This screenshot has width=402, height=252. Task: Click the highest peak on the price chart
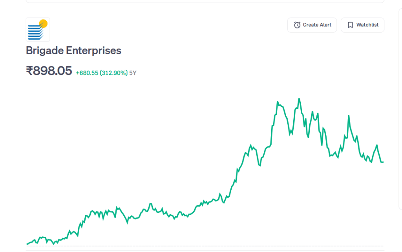(x=299, y=99)
